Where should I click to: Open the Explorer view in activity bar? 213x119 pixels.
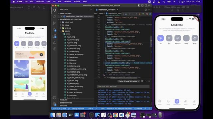point(54,11)
